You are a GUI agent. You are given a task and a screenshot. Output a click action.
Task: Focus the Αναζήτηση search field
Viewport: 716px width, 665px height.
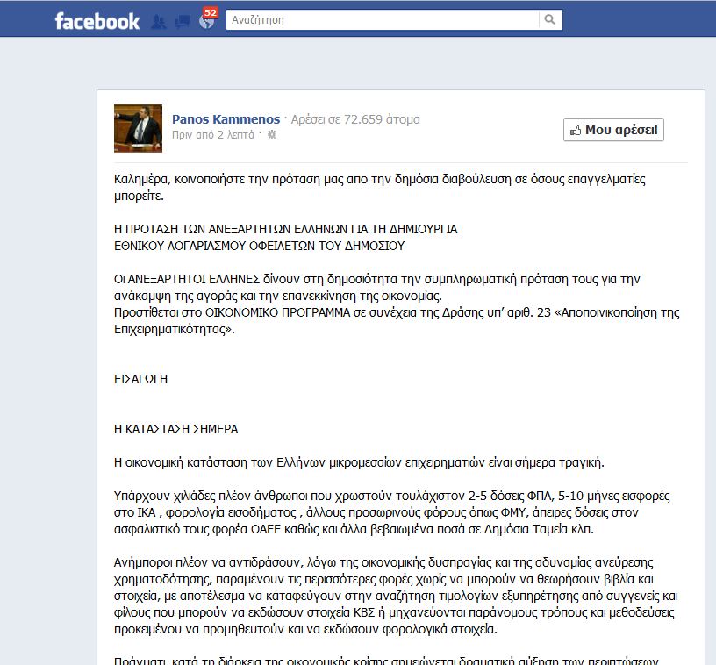383,19
